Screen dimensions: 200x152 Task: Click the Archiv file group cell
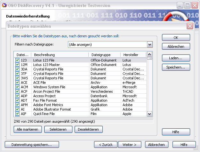click(x=95, y=83)
